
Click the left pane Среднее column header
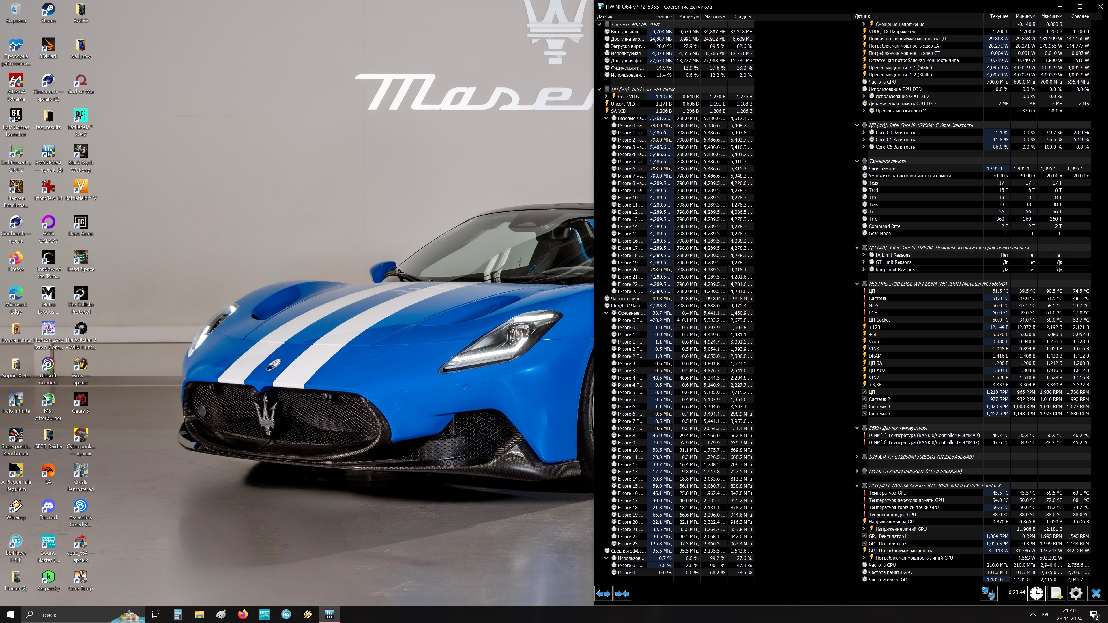743,16
